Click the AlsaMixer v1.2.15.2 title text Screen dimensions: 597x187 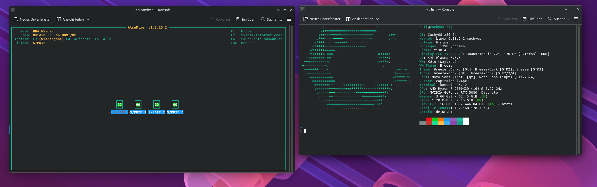147,28
